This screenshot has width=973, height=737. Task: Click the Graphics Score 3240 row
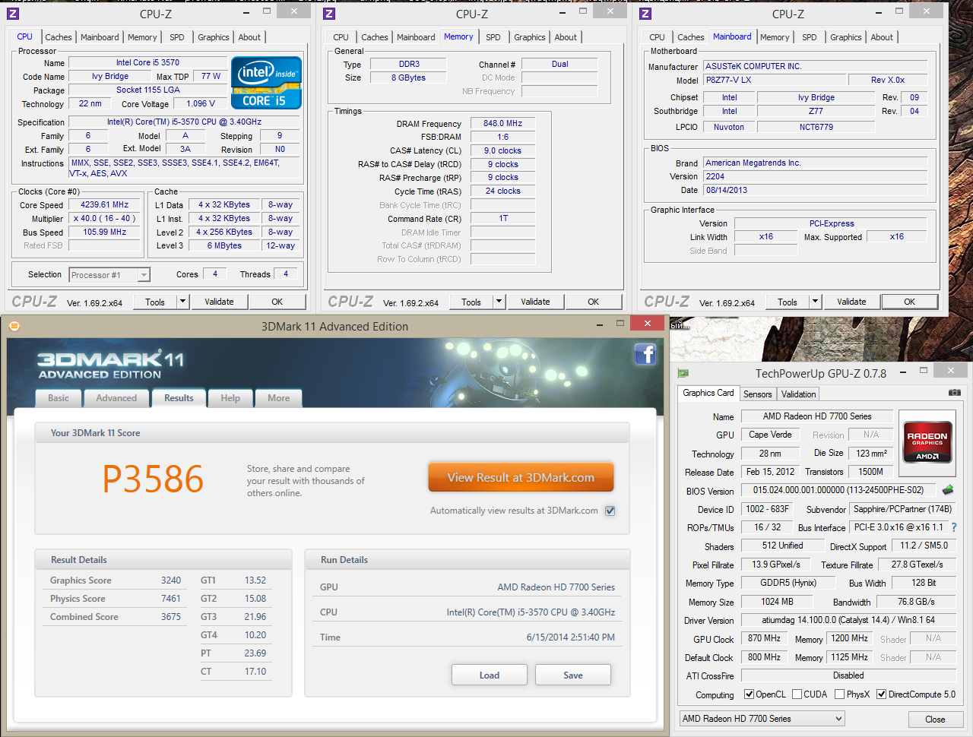click(116, 580)
